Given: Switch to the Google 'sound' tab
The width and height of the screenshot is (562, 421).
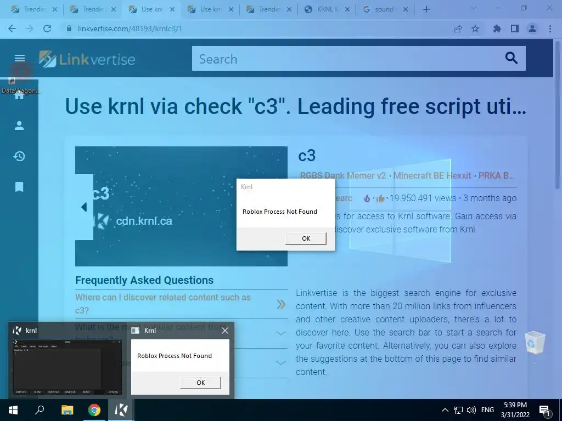Looking at the screenshot, I should (x=385, y=9).
